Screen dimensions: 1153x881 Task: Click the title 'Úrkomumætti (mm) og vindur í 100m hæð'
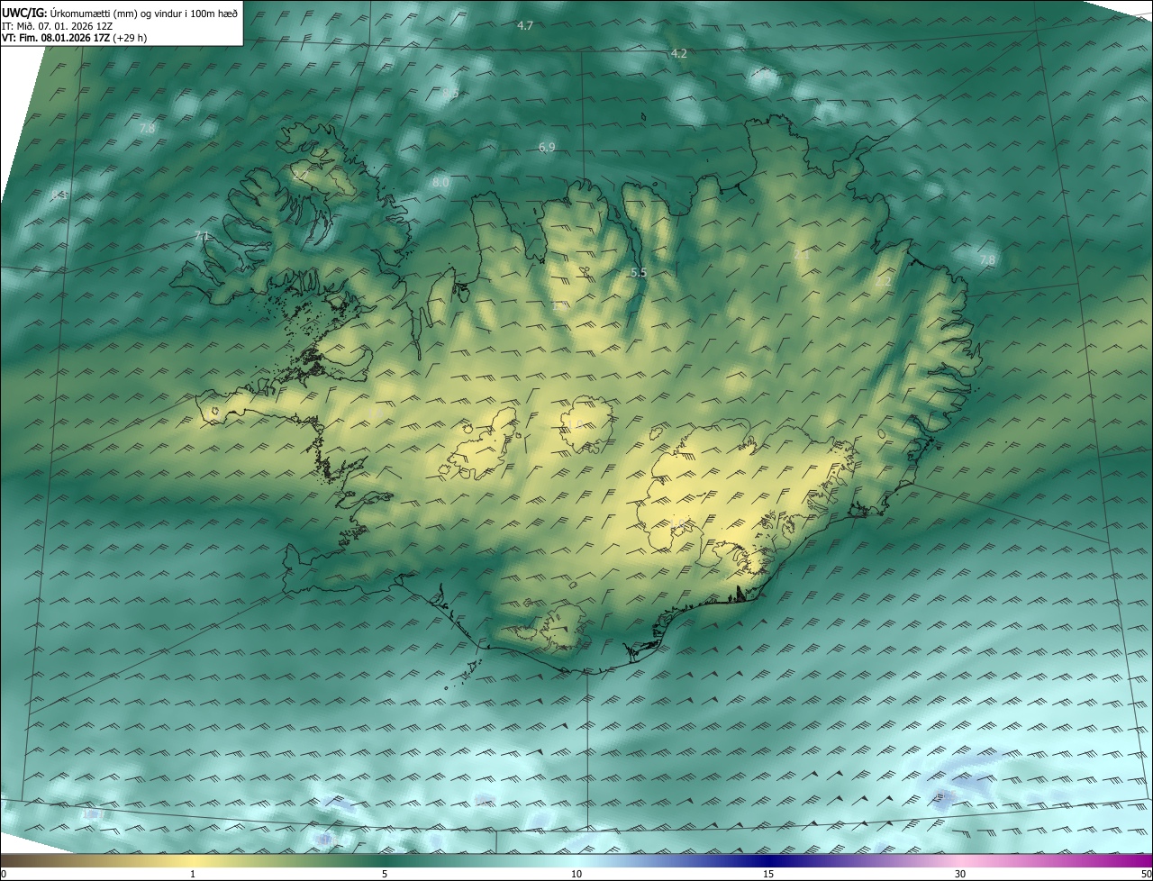click(x=143, y=14)
